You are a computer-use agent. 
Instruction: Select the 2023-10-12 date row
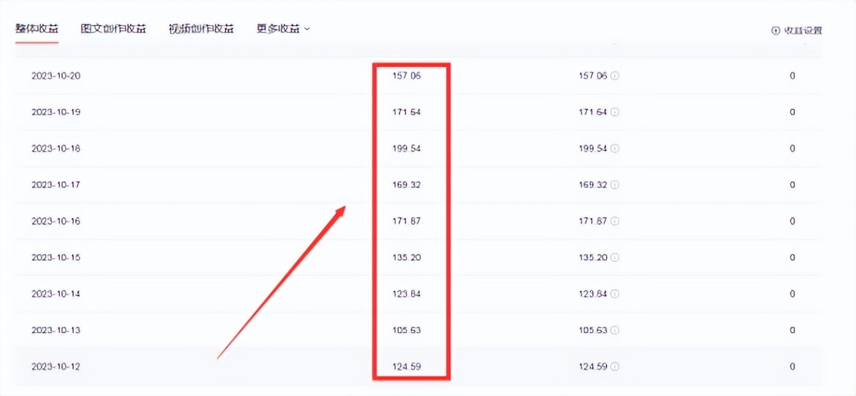[x=56, y=366]
